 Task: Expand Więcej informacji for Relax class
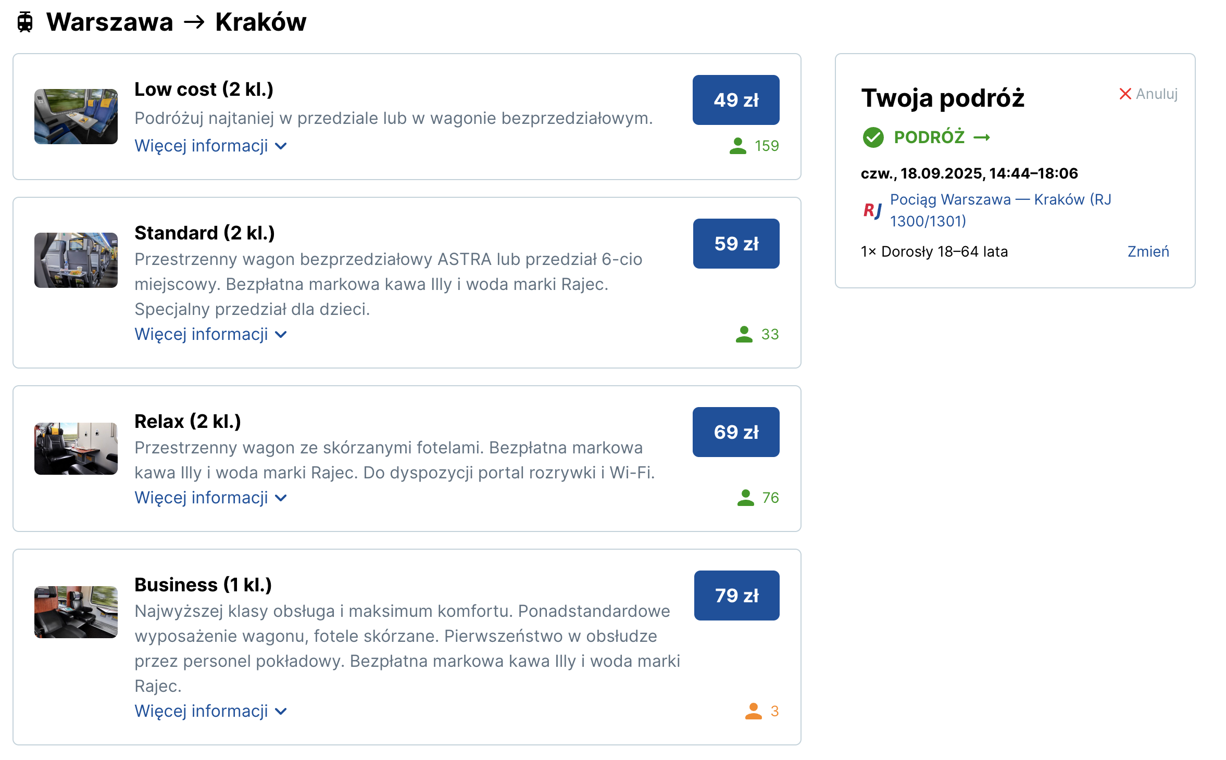[x=210, y=498]
